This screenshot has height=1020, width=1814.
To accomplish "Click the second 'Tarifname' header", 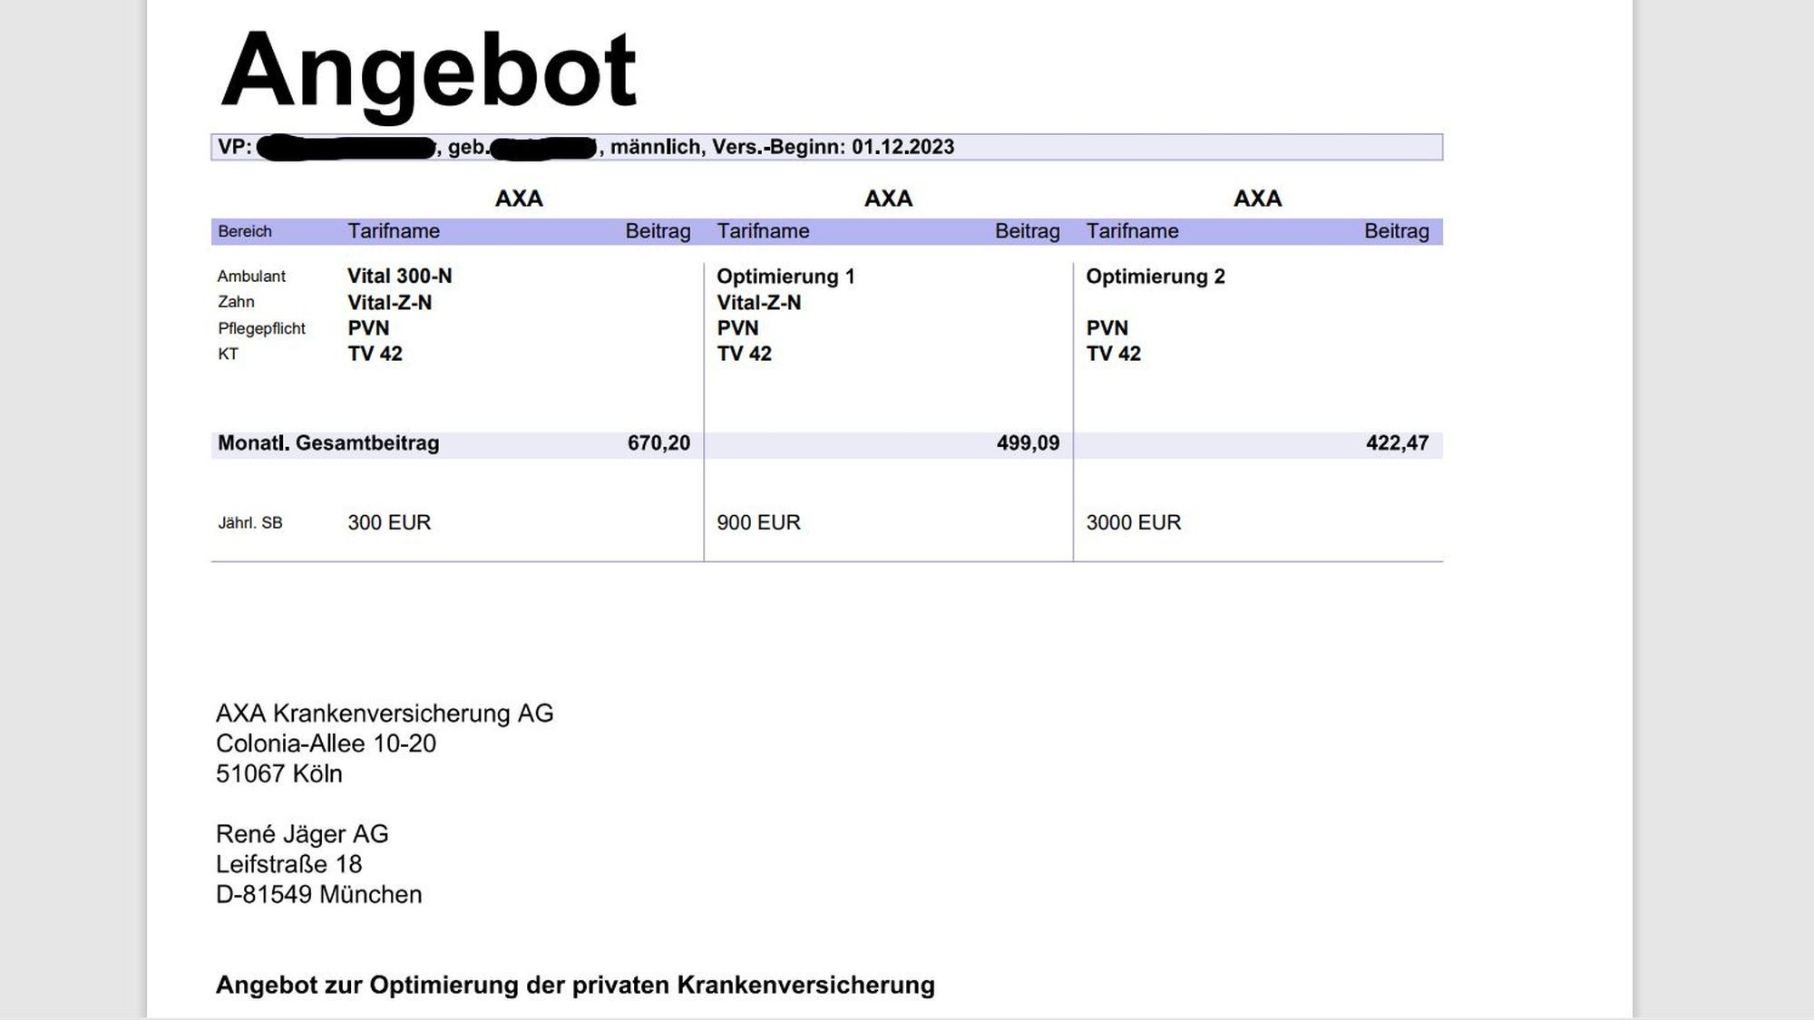I will pos(763,231).
